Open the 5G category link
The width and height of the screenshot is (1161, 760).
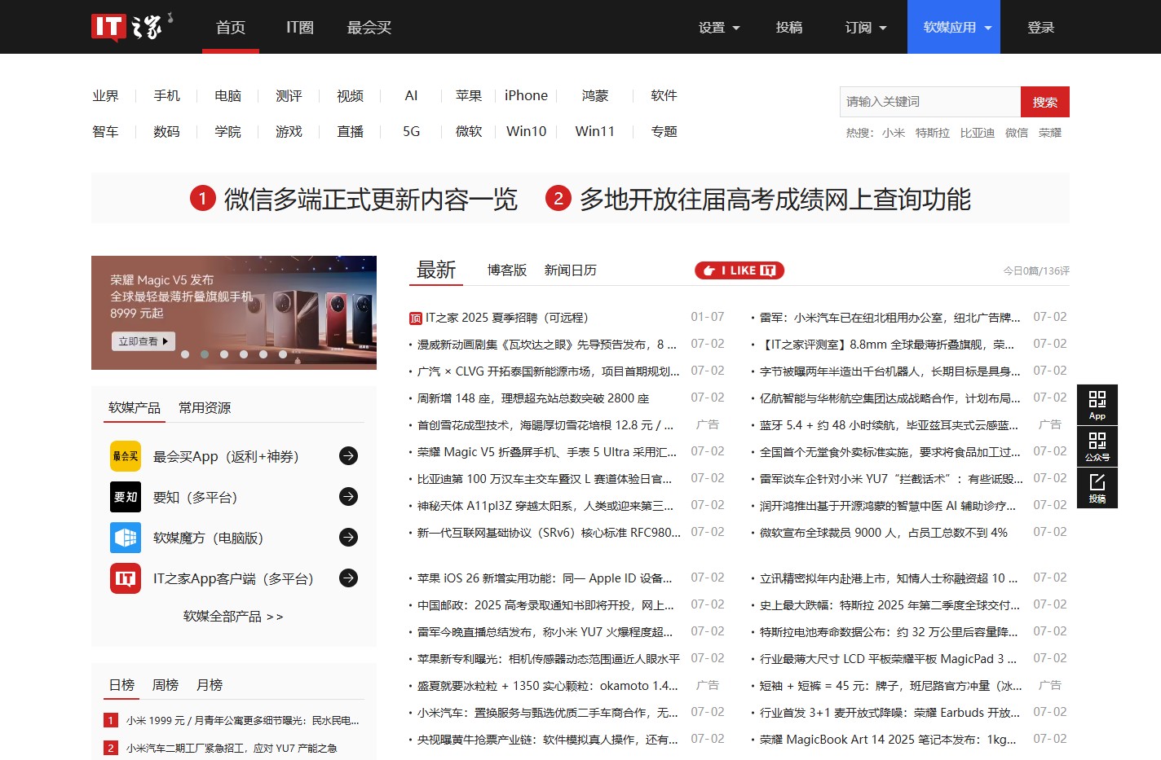[x=411, y=131]
